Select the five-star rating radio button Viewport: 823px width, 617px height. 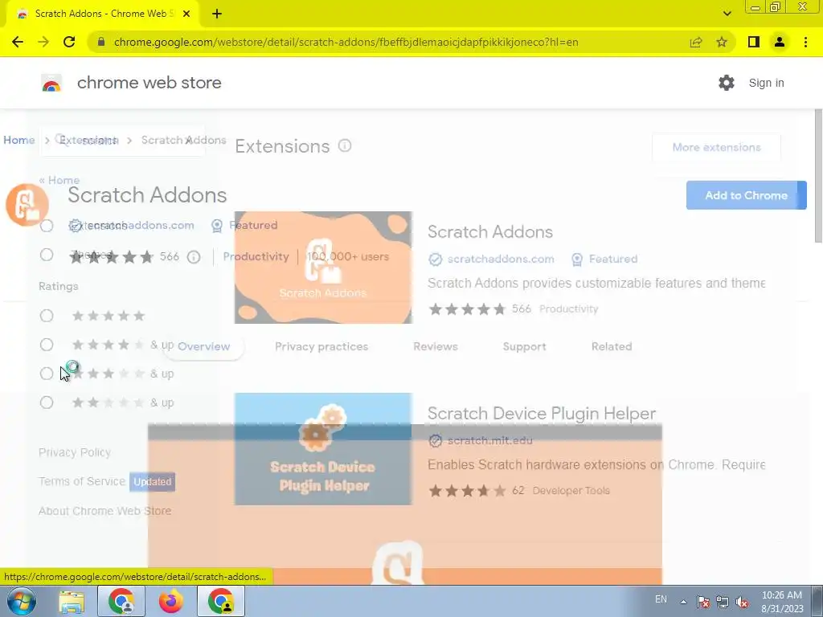(47, 315)
